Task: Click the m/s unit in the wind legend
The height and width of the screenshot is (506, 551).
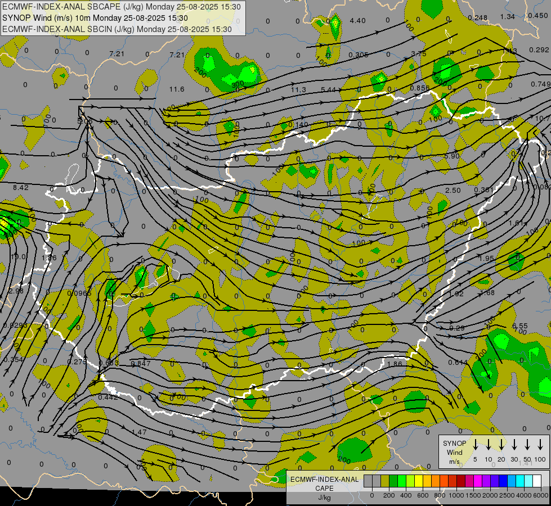Action: (454, 462)
